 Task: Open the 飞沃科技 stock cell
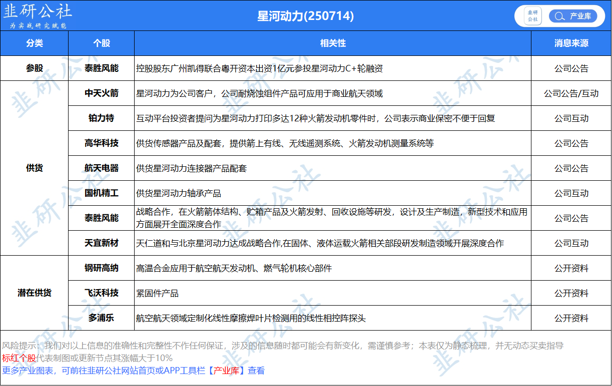click(x=101, y=293)
